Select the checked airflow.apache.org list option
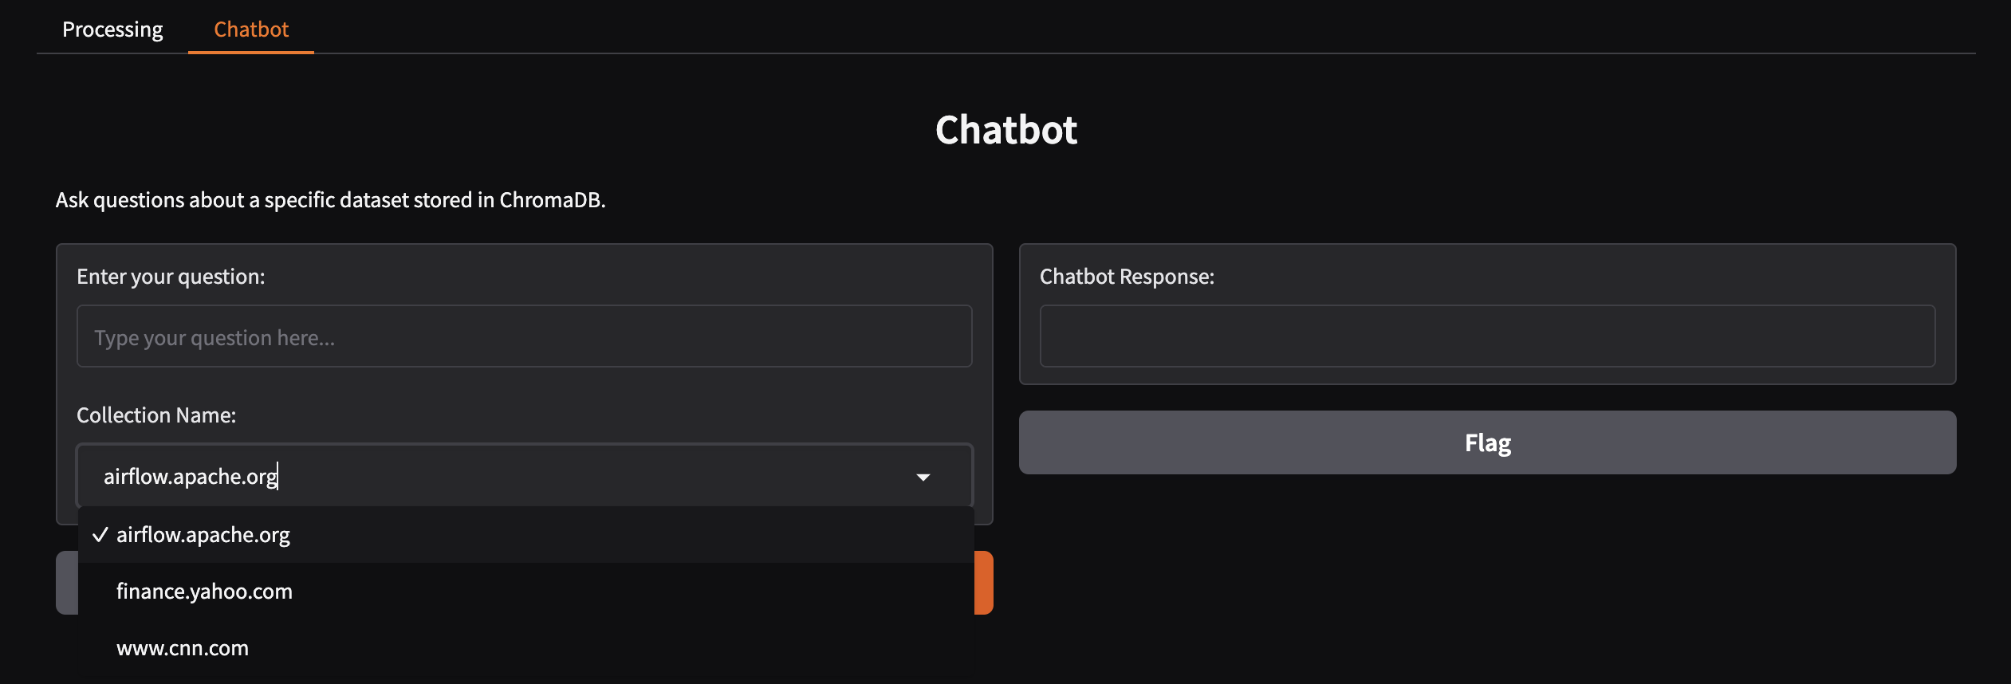2011x684 pixels. (203, 535)
